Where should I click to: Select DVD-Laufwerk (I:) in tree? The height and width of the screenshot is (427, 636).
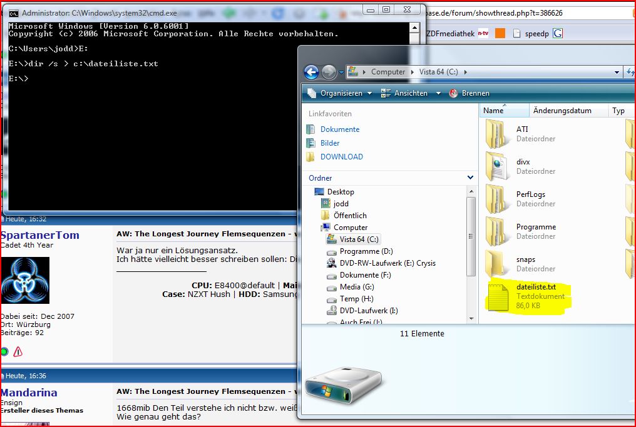[368, 311]
